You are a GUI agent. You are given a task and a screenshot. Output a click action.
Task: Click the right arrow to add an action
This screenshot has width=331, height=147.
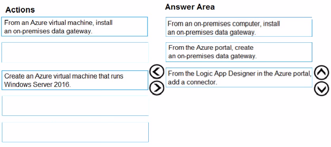[x=157, y=87]
